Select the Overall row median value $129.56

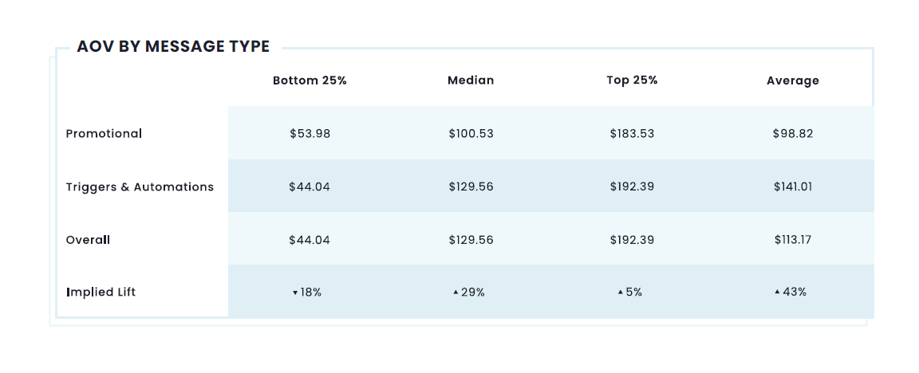point(471,240)
